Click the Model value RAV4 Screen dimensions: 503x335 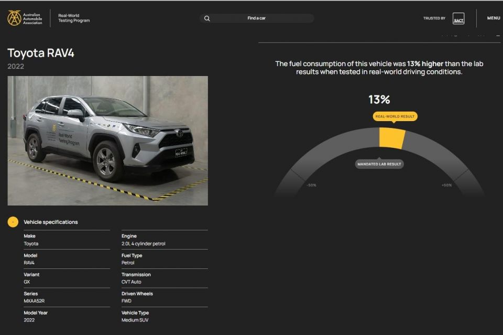(29, 263)
